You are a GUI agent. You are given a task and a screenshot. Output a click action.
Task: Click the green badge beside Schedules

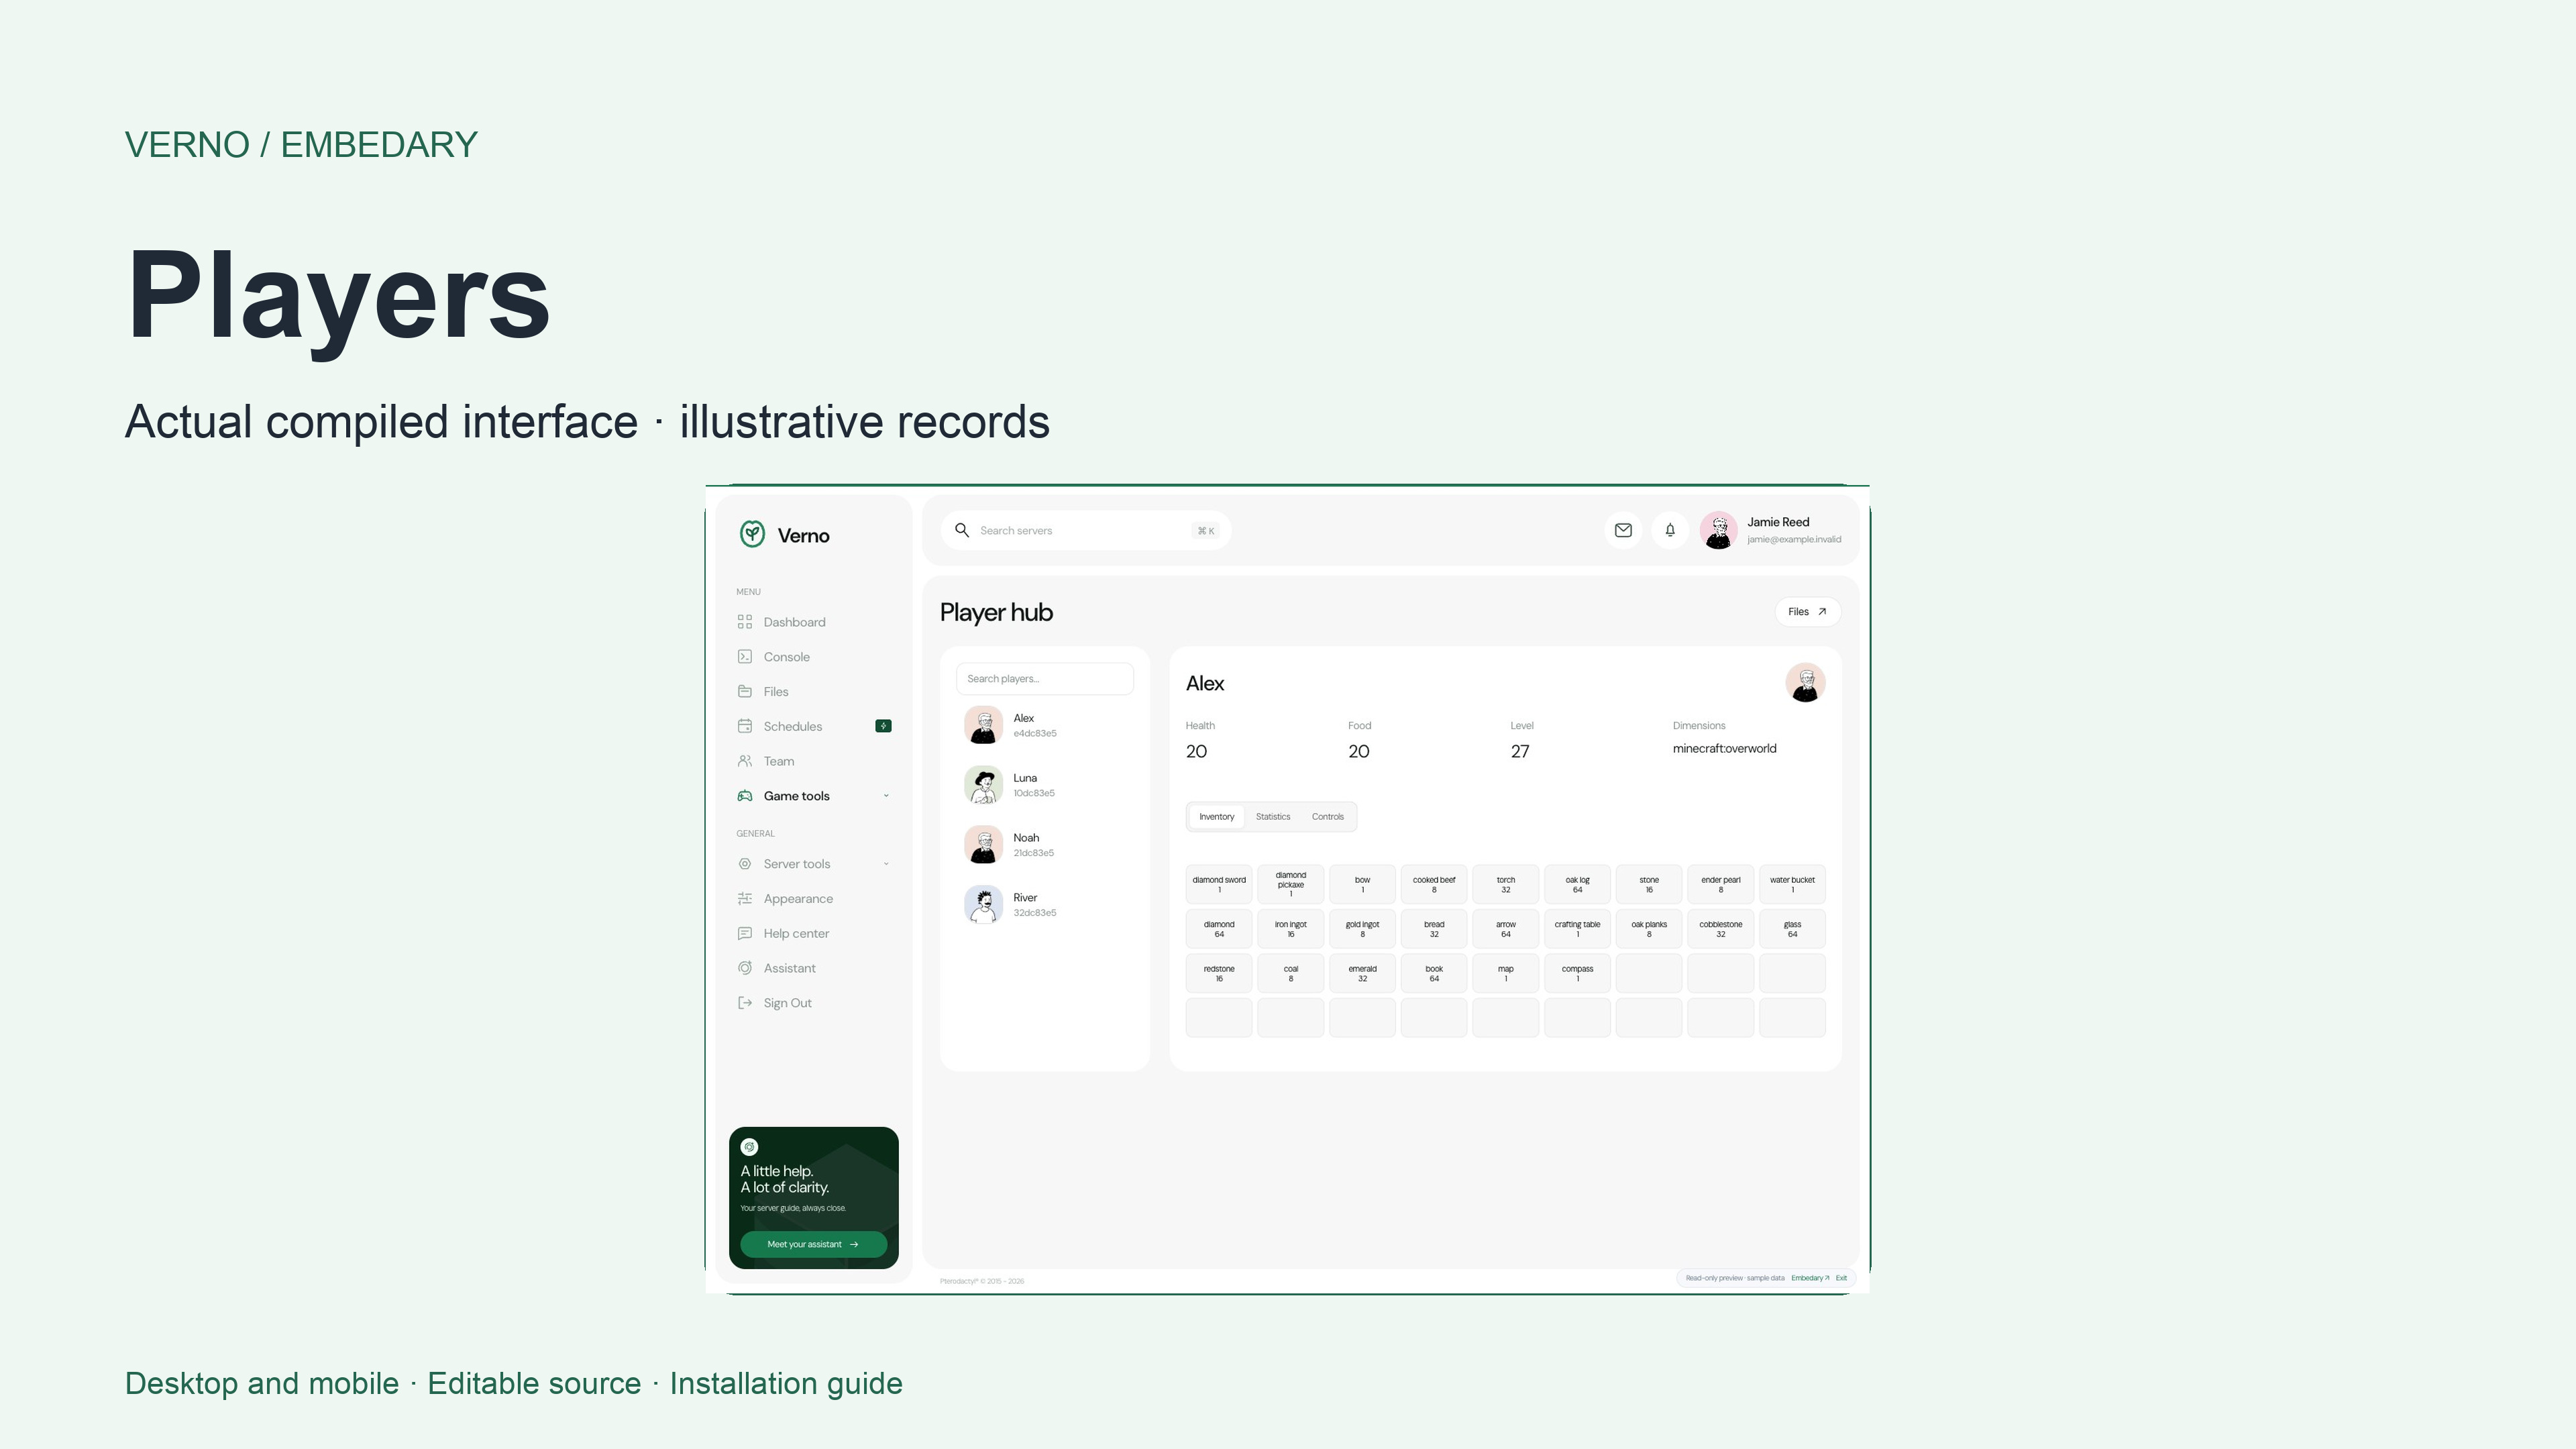[x=883, y=726]
